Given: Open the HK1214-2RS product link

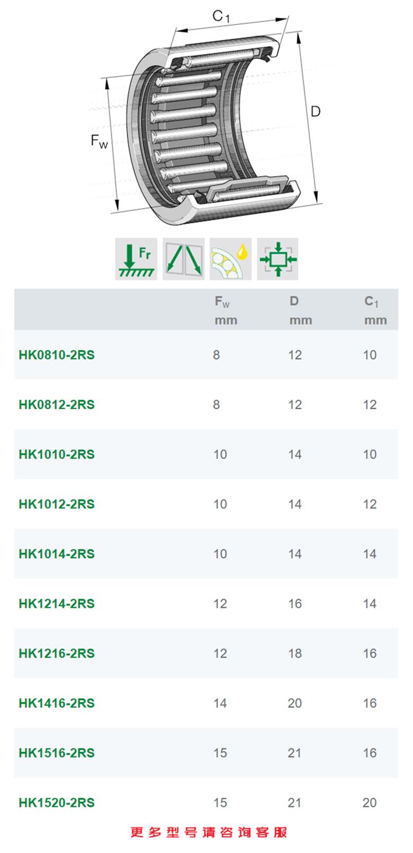Looking at the screenshot, I should 57,604.
